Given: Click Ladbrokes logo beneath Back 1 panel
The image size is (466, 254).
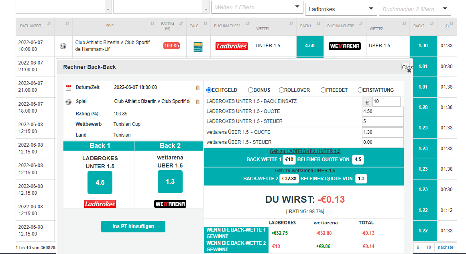Looking at the screenshot, I should coord(100,204).
